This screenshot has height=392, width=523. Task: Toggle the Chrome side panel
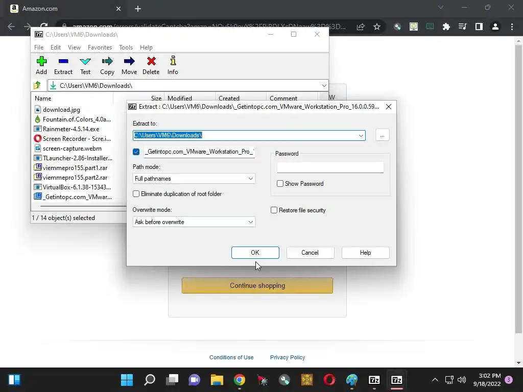click(479, 27)
